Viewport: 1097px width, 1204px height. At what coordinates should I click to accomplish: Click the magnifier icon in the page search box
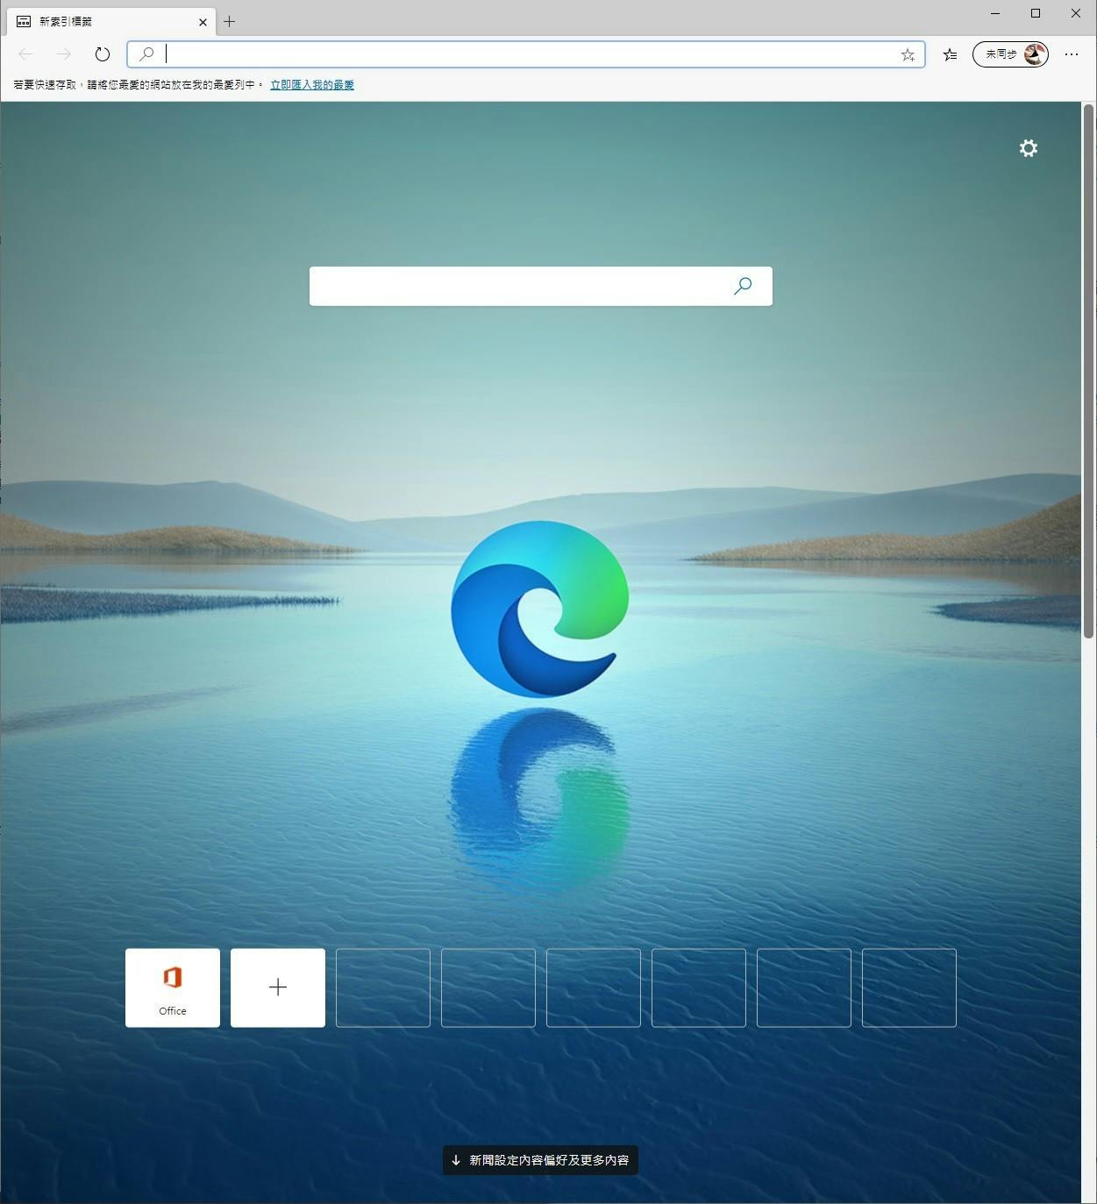pos(743,286)
